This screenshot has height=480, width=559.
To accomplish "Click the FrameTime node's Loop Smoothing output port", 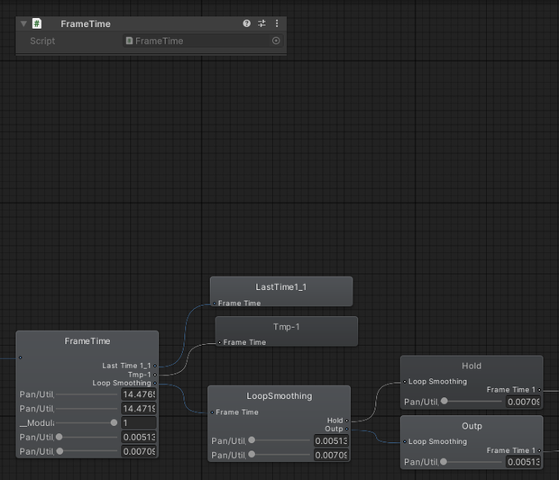I will tap(155, 383).
